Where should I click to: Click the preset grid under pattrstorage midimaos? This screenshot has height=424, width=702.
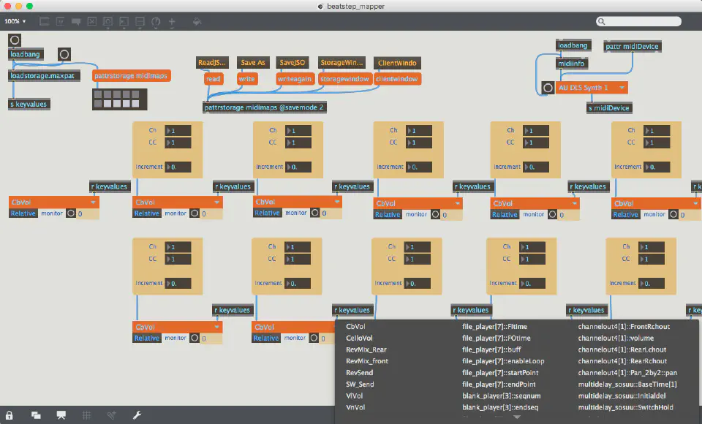coord(119,99)
